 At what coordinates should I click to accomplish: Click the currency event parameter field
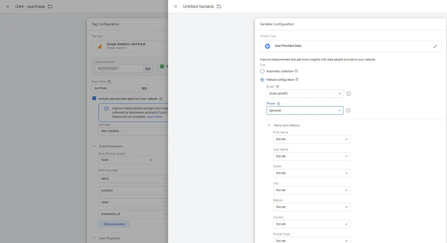coord(133,191)
